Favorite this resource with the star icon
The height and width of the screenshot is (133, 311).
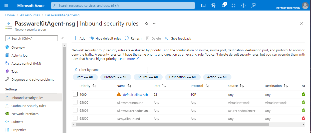click(x=147, y=24)
